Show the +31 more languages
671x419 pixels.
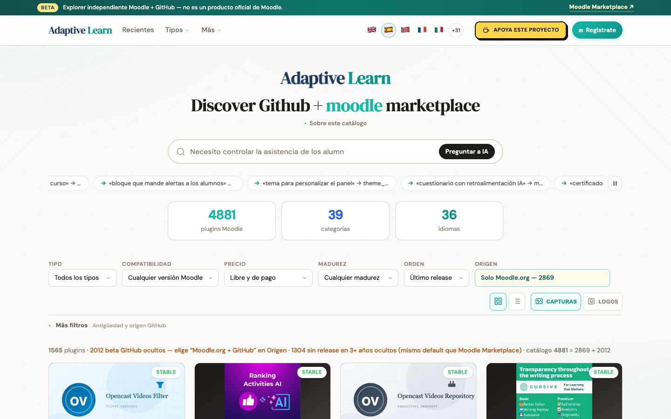456,30
